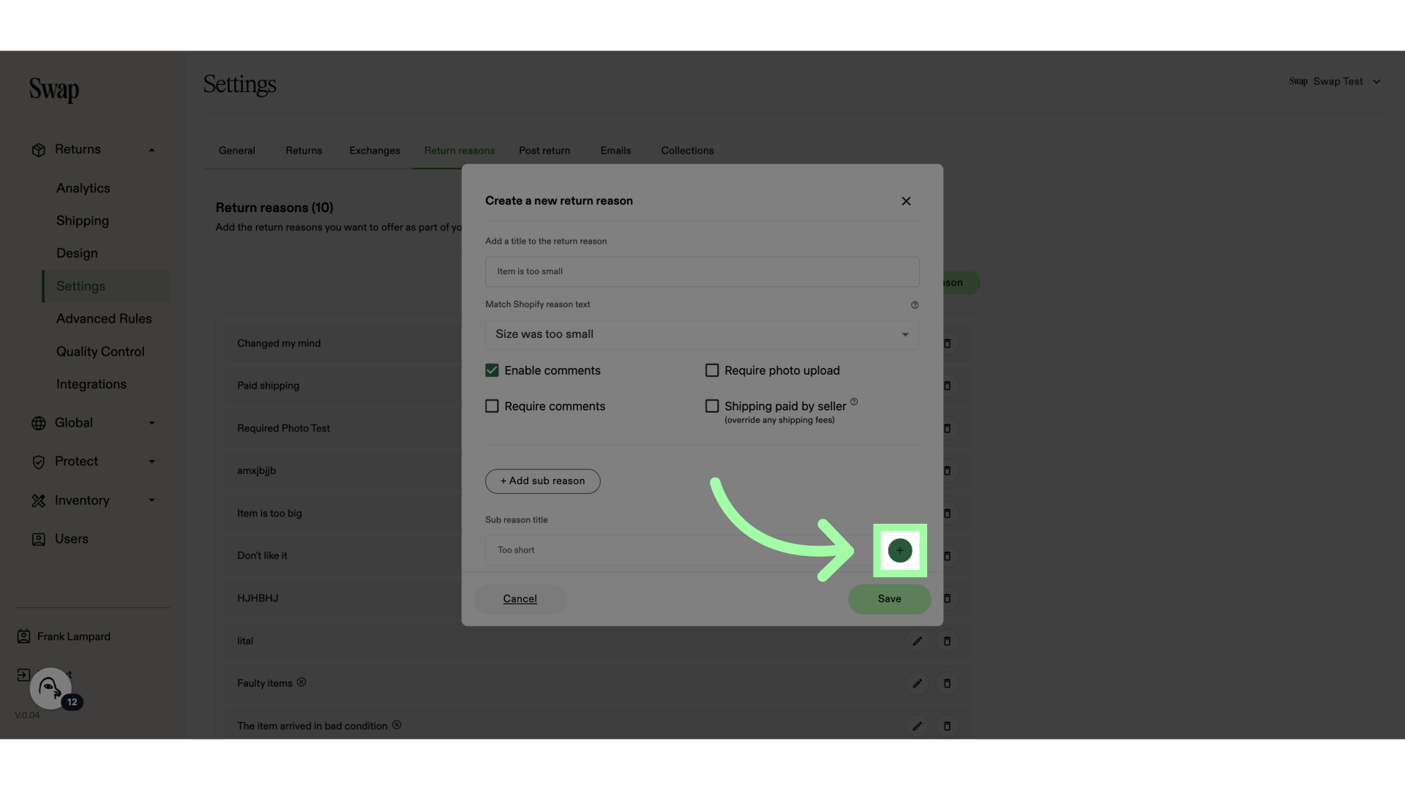The image size is (1405, 790).
Task: Click the icon next to Faulty items
Action: click(x=301, y=682)
